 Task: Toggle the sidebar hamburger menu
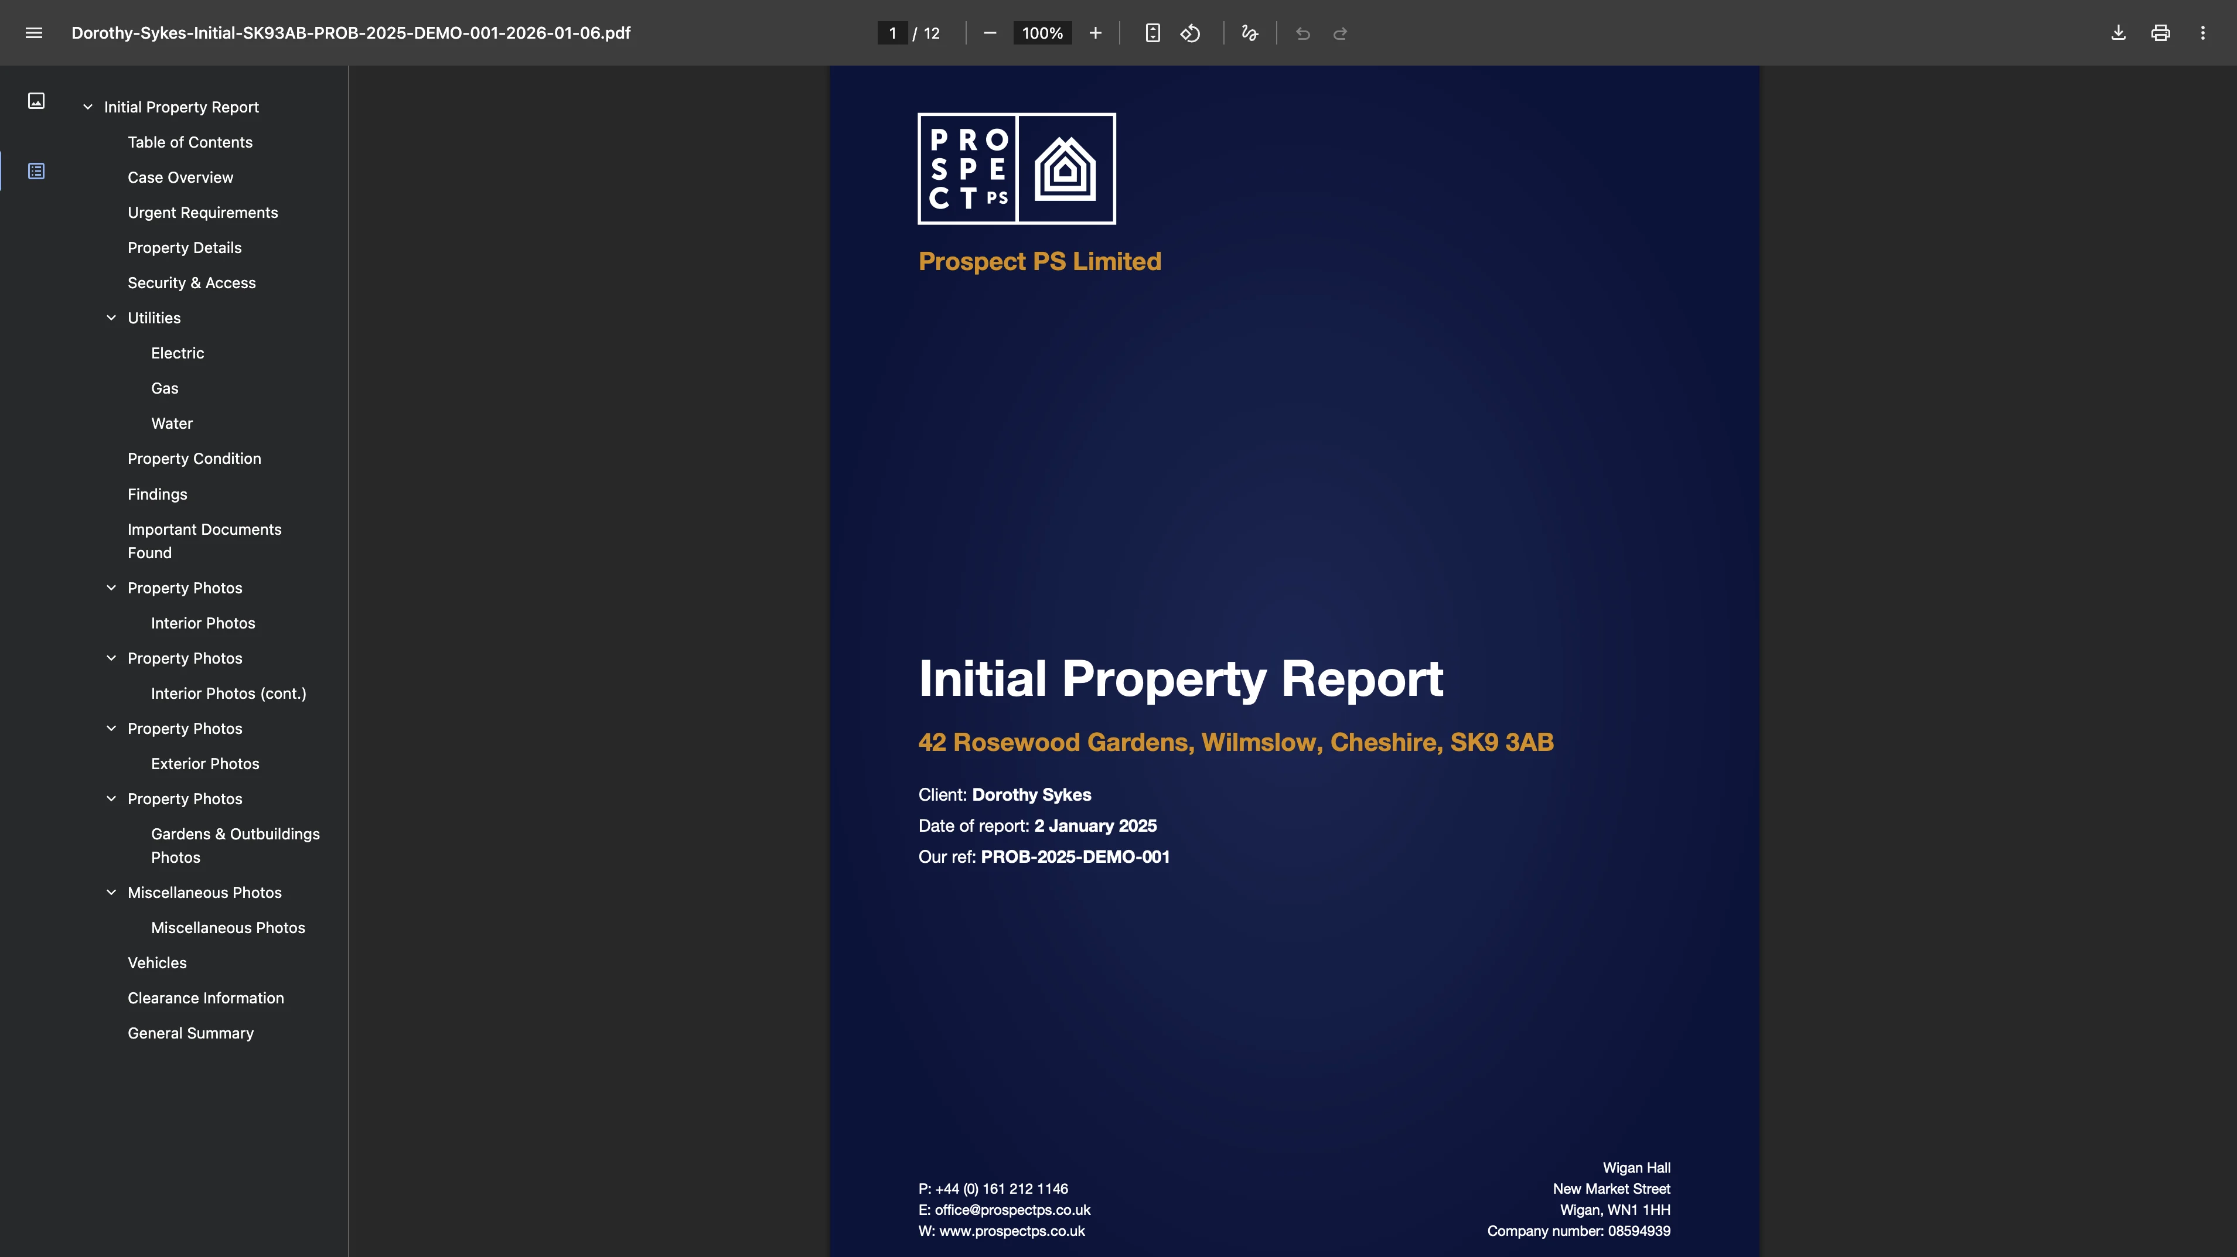click(x=34, y=33)
